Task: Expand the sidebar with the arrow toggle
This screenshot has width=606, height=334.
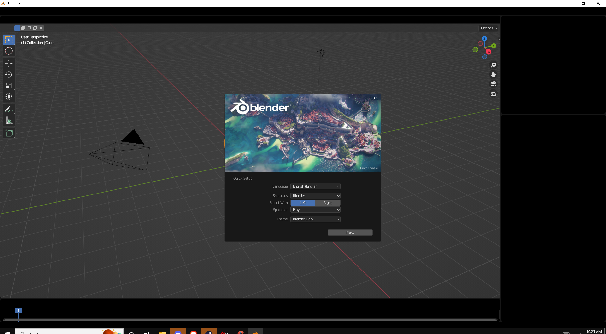Action: coord(499,39)
